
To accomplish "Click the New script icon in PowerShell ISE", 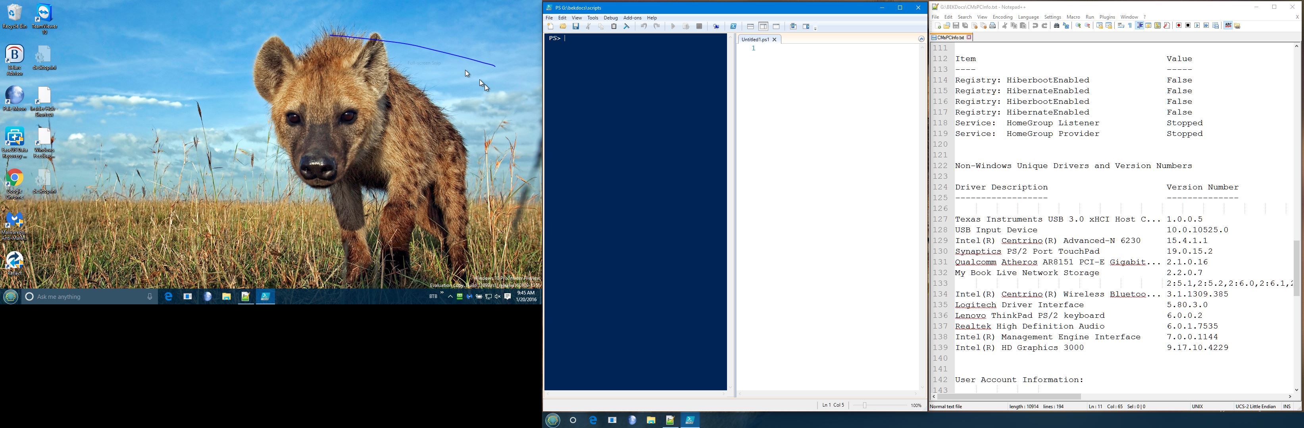I will [x=550, y=26].
